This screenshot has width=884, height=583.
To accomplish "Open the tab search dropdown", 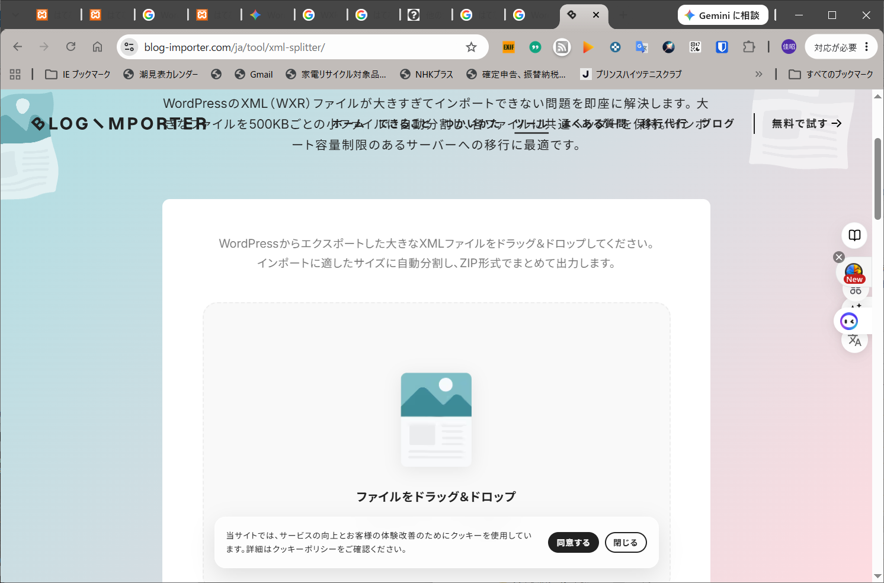I will pos(16,15).
